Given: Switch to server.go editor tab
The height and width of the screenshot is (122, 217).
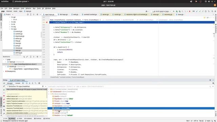Looking at the screenshot, I should [105, 15].
